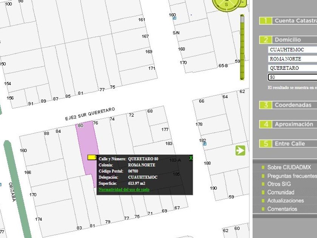Click the green bullet beside Comentarios
Screen dimensions: 317x238
coord(263,209)
